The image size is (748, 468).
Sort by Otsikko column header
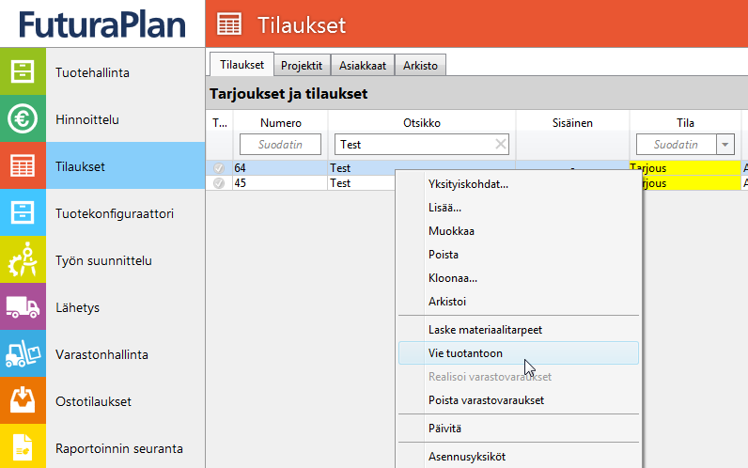422,122
